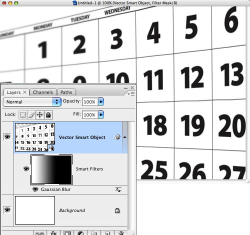Minimize the Layers panel
Viewport: 250px width, 235px height.
point(126,88)
